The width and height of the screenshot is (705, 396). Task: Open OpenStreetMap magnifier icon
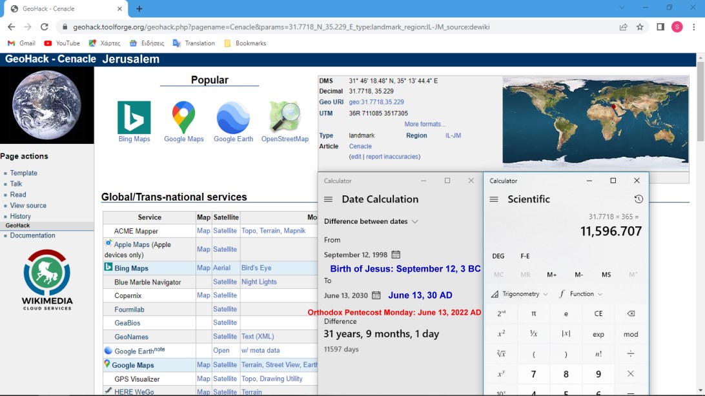tap(285, 117)
